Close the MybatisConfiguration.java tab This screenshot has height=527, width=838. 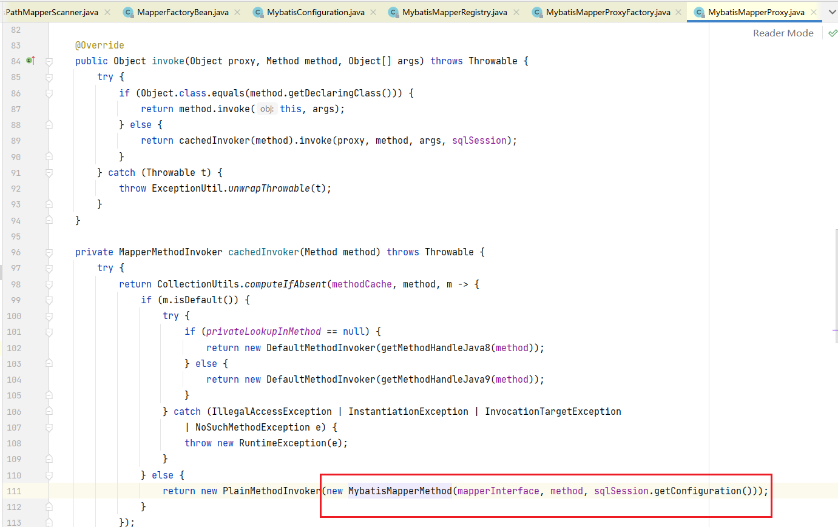pyautogui.click(x=373, y=12)
